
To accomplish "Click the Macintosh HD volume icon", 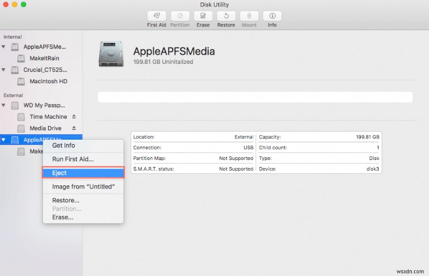I will pyautogui.click(x=21, y=82).
